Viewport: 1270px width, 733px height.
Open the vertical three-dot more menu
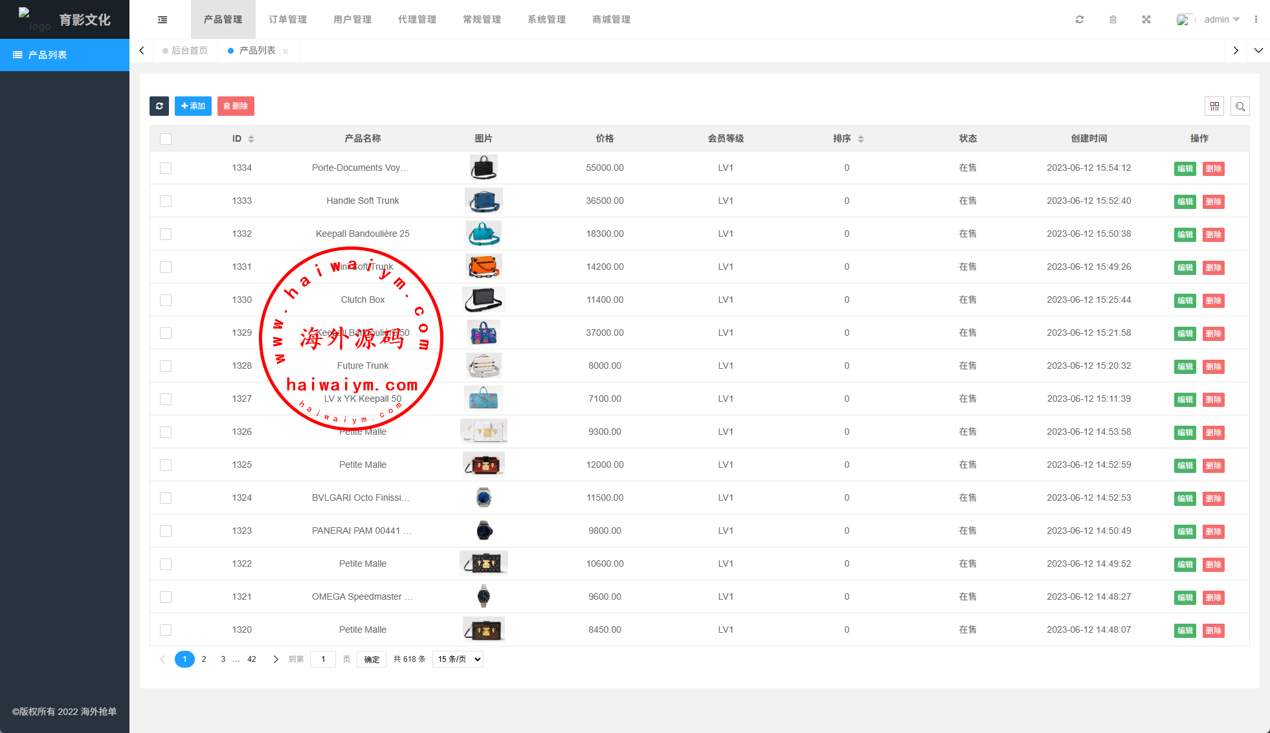coord(1256,19)
